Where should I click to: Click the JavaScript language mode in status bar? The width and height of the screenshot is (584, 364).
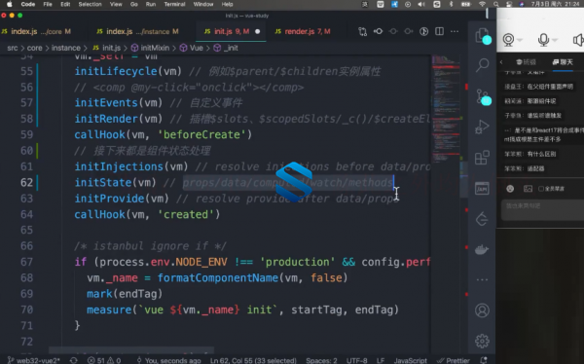coord(411,360)
